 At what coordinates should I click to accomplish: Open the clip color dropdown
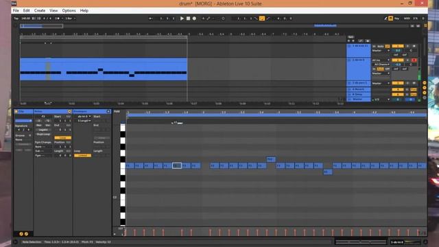tap(23, 121)
